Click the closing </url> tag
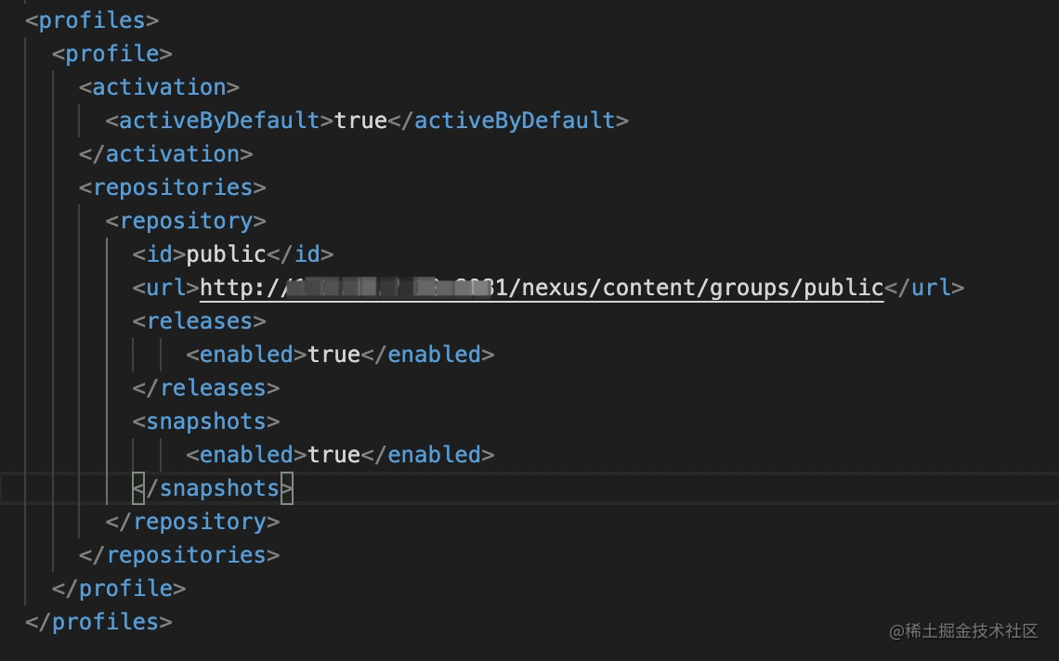 tap(924, 288)
